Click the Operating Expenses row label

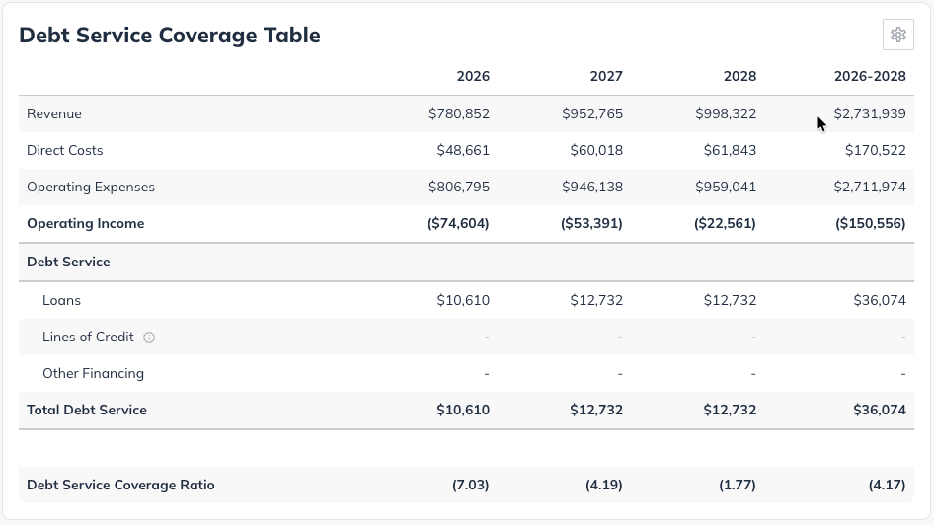pyautogui.click(x=91, y=187)
